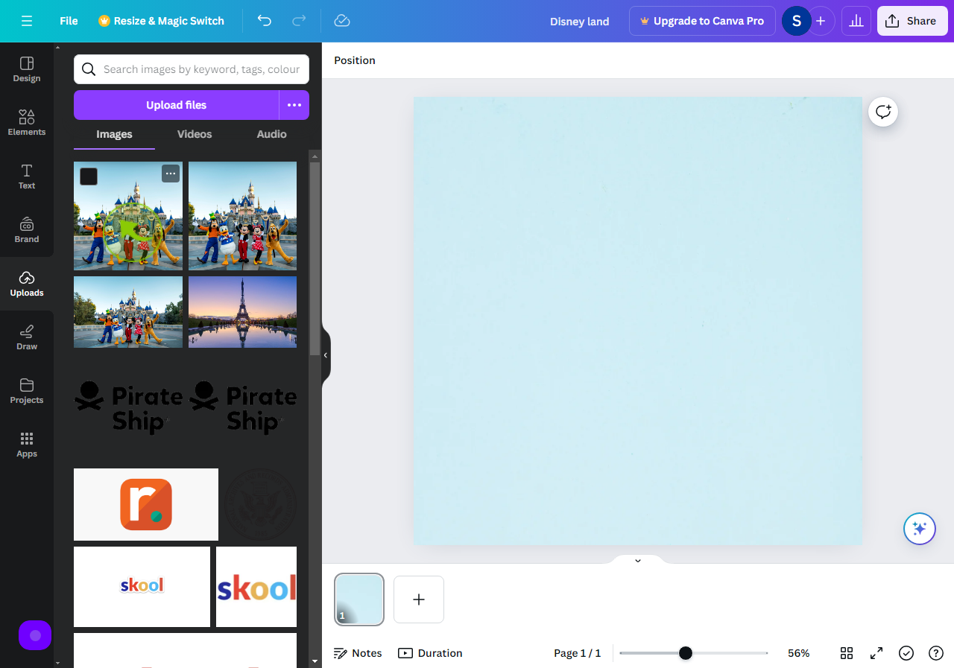This screenshot has height=668, width=954.
Task: Click the Undo arrow icon
Action: pos(265,21)
